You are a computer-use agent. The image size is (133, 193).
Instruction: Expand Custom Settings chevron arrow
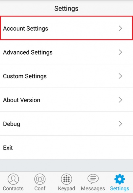[x=120, y=76]
